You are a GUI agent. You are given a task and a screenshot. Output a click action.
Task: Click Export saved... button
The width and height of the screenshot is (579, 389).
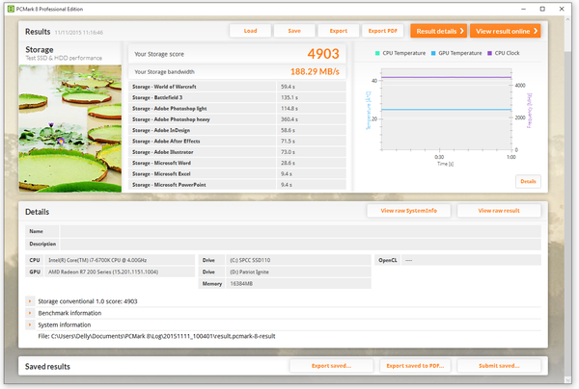[x=331, y=366]
